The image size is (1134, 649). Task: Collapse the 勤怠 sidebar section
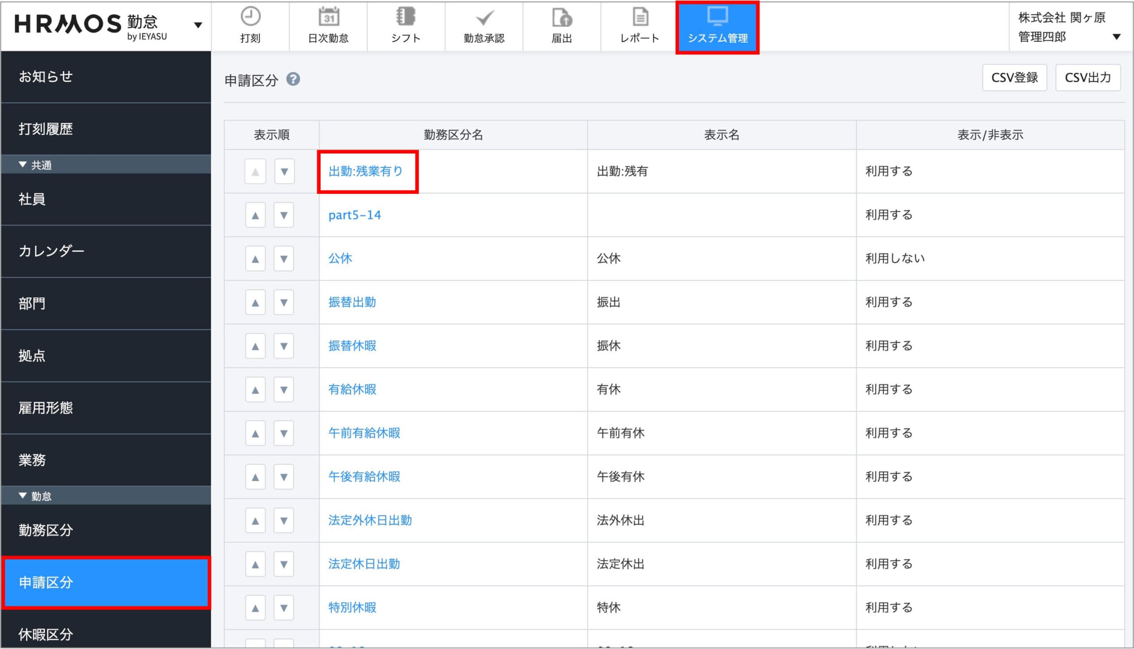(x=23, y=496)
